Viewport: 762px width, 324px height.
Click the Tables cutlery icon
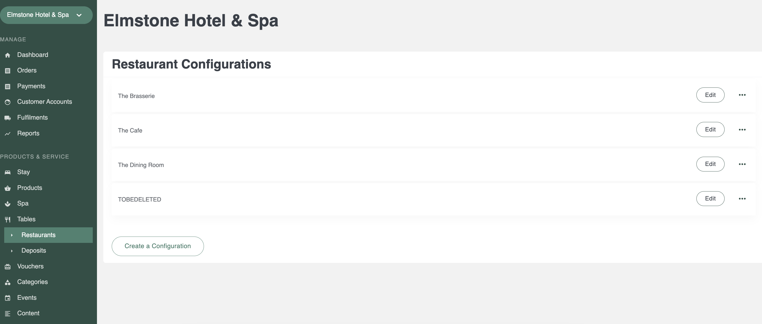click(8, 219)
